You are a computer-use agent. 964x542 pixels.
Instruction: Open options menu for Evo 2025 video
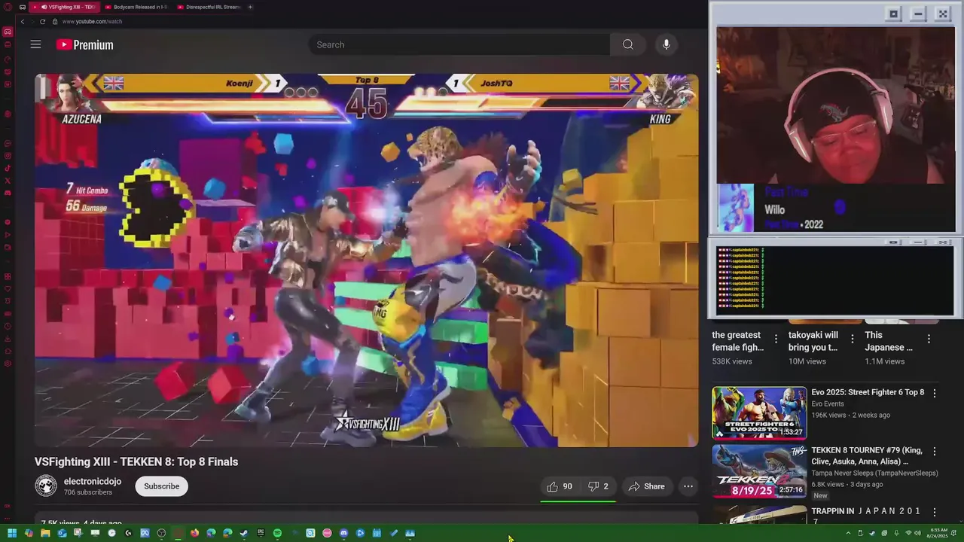coord(935,393)
